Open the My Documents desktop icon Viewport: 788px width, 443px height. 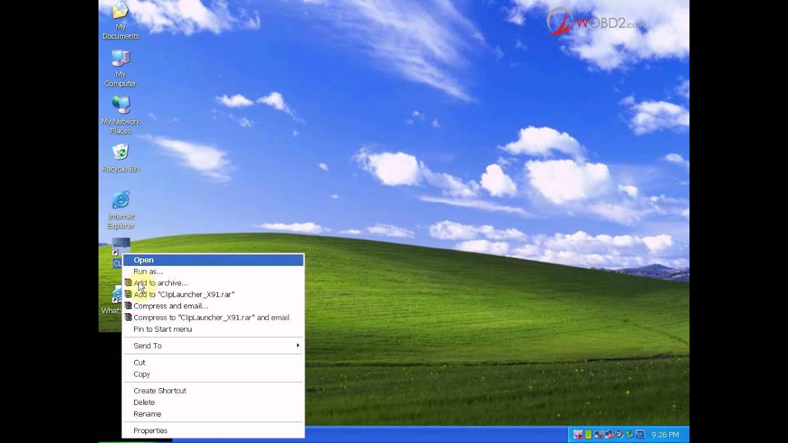tap(121, 20)
